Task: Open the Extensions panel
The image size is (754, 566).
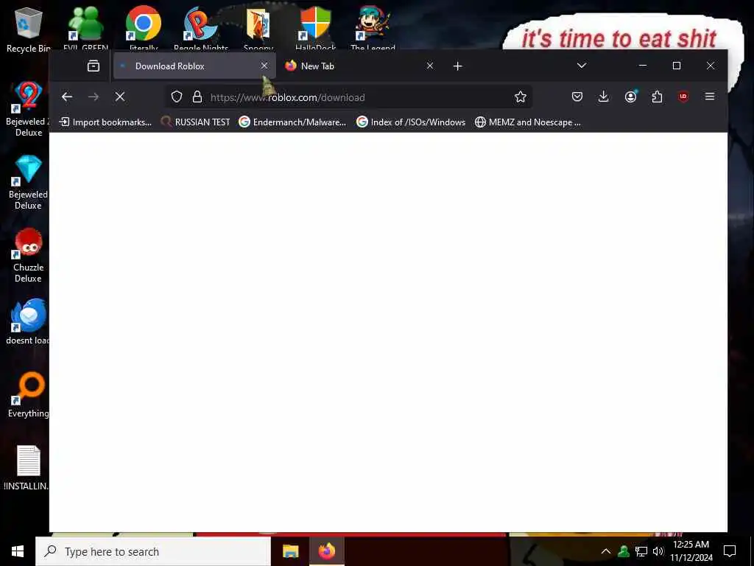Action: [x=657, y=97]
